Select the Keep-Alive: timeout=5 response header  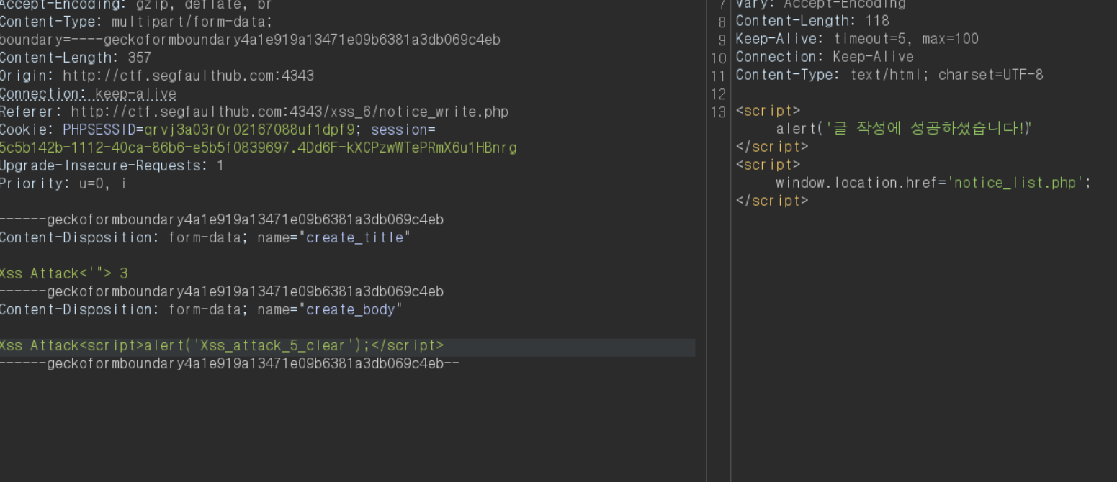click(x=857, y=39)
